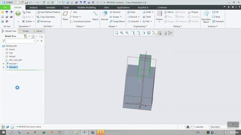
Task: Open the Boundary Blend tool
Action: pyautogui.click(x=206, y=17)
